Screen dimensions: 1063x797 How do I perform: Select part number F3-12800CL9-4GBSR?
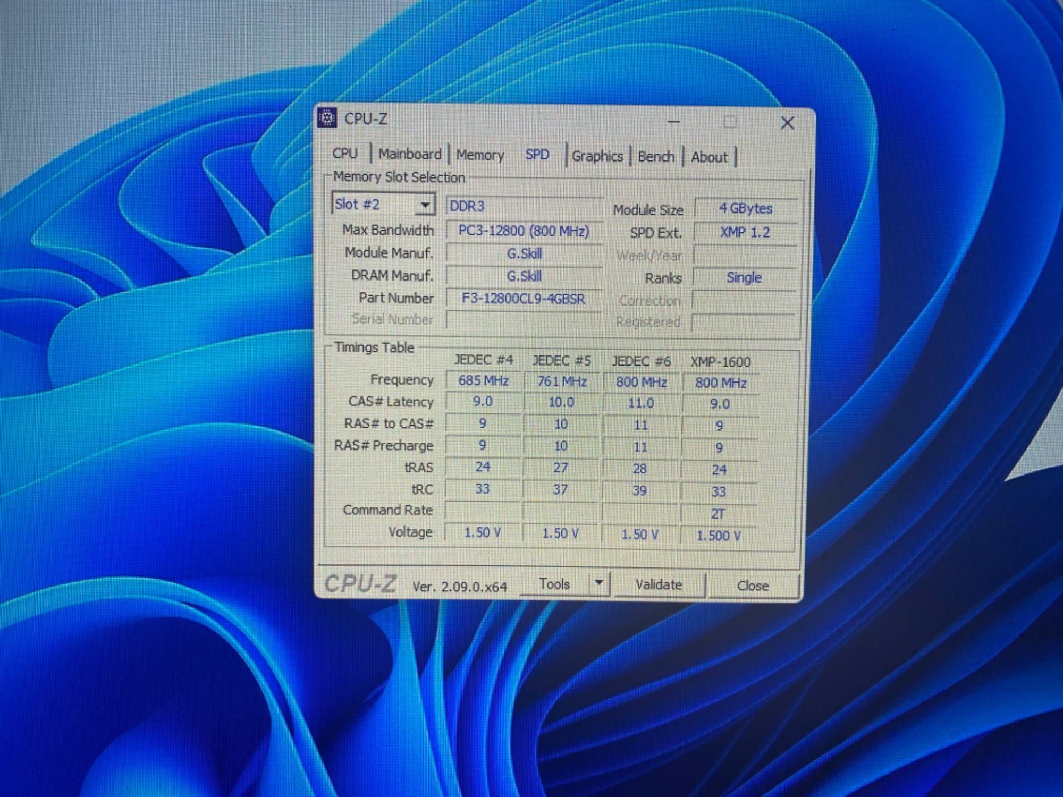(x=524, y=299)
